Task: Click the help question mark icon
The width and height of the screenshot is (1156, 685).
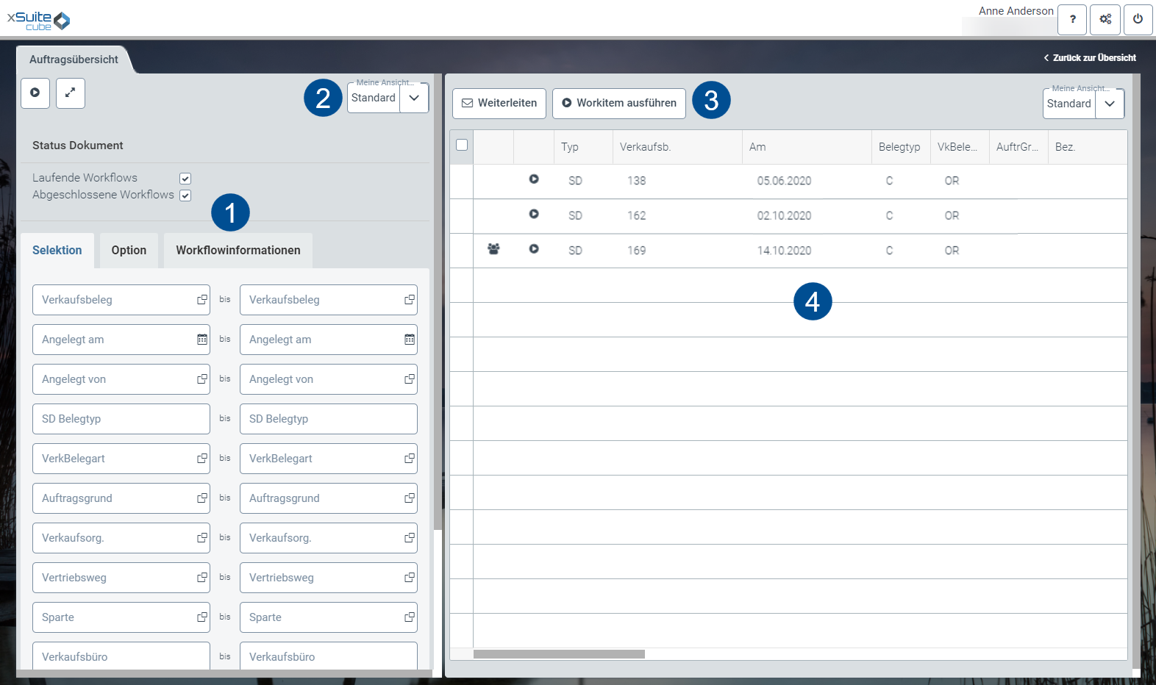Action: pos(1072,20)
